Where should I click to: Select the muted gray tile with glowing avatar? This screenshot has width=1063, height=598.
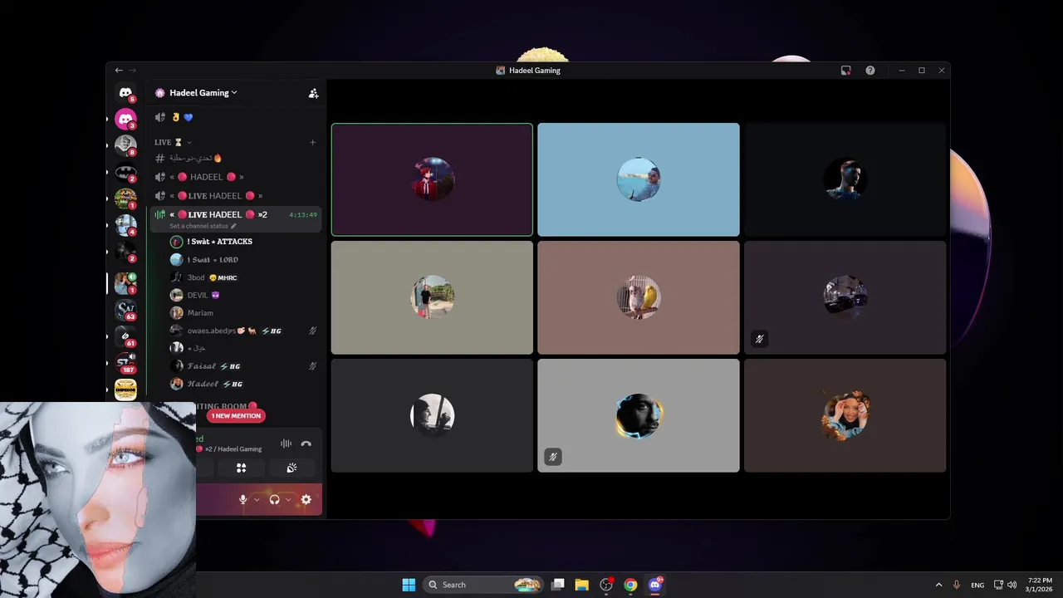(x=639, y=415)
